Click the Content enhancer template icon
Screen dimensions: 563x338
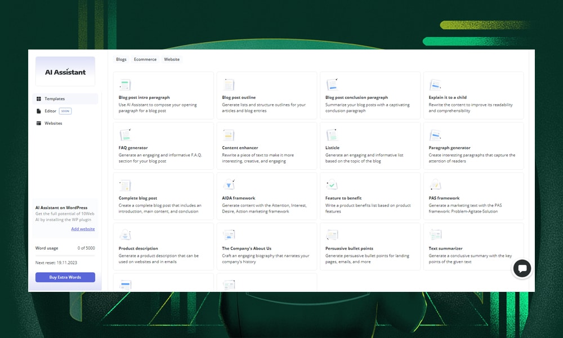point(229,135)
